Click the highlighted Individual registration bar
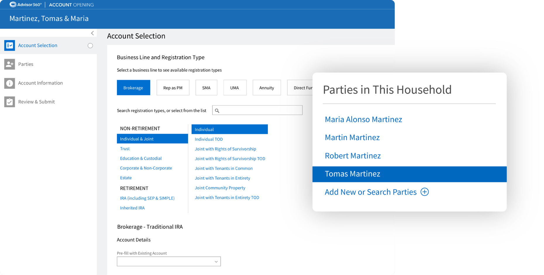The width and height of the screenshot is (544, 275). tap(230, 129)
